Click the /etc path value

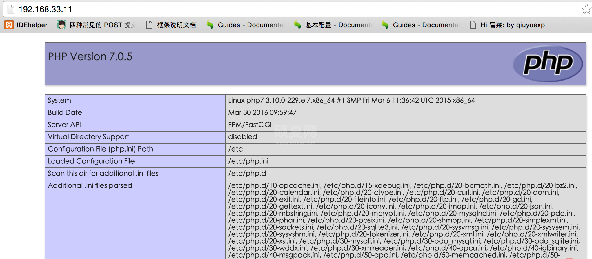[235, 149]
